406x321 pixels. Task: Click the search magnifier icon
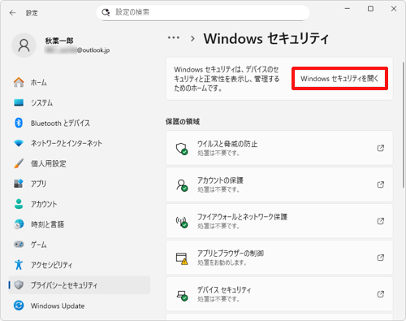(106, 12)
